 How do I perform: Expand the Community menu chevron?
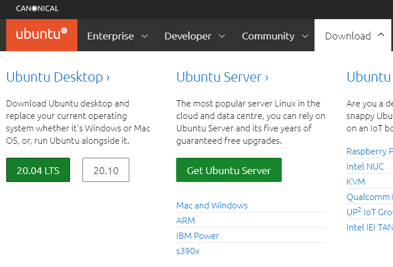[305, 36]
